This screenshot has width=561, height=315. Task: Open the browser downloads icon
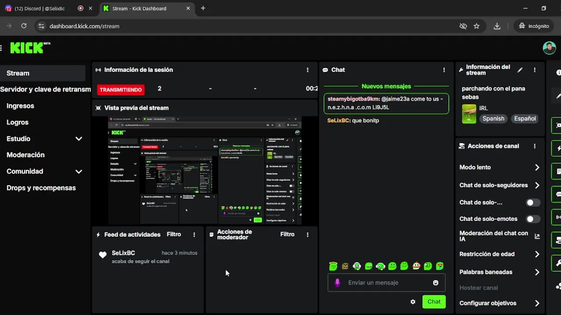[x=497, y=26]
